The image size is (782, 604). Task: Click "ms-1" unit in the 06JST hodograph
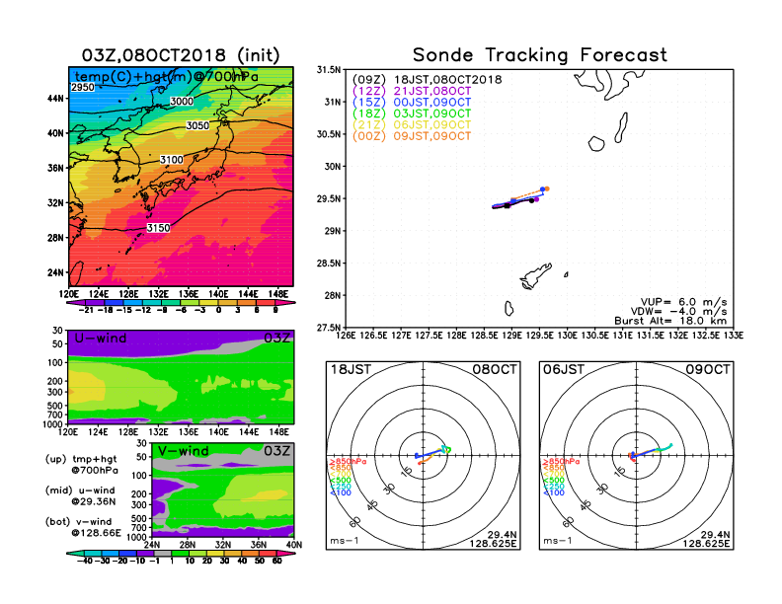tap(557, 541)
